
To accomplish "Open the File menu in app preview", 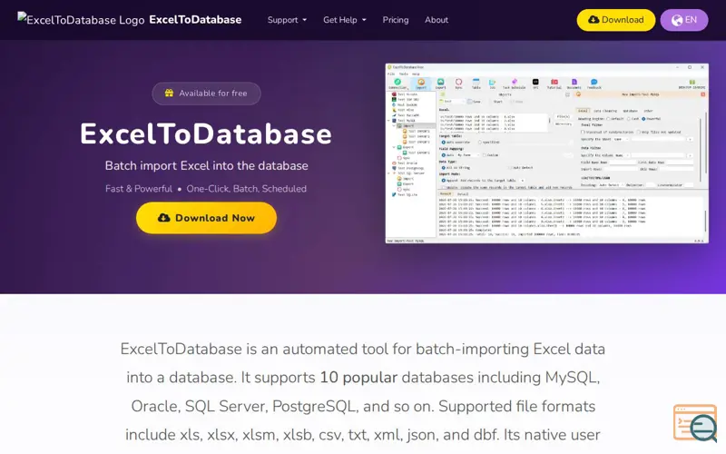I will click(391, 74).
